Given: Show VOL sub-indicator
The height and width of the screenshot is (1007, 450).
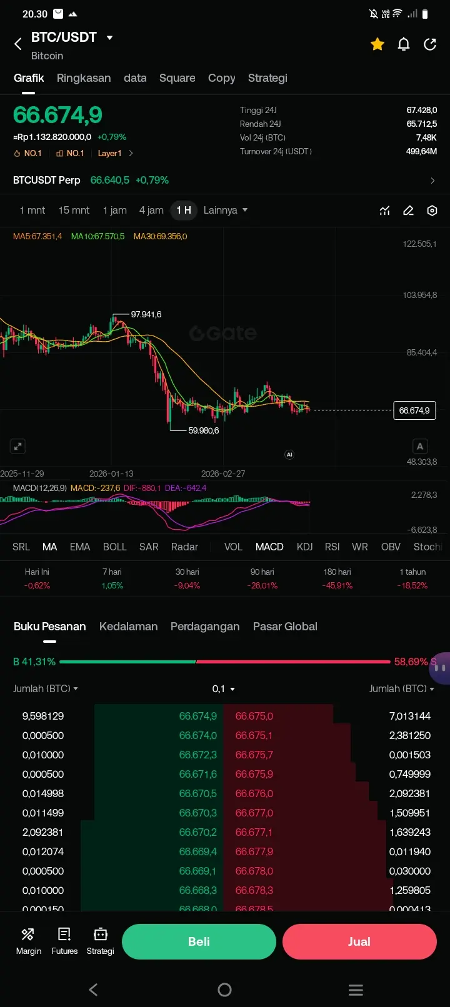Looking at the screenshot, I should [x=233, y=547].
